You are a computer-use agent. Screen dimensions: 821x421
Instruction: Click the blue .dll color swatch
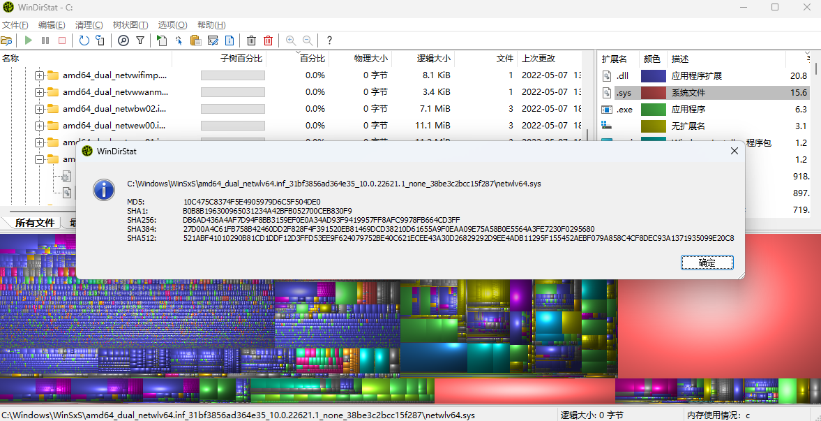[x=653, y=75]
